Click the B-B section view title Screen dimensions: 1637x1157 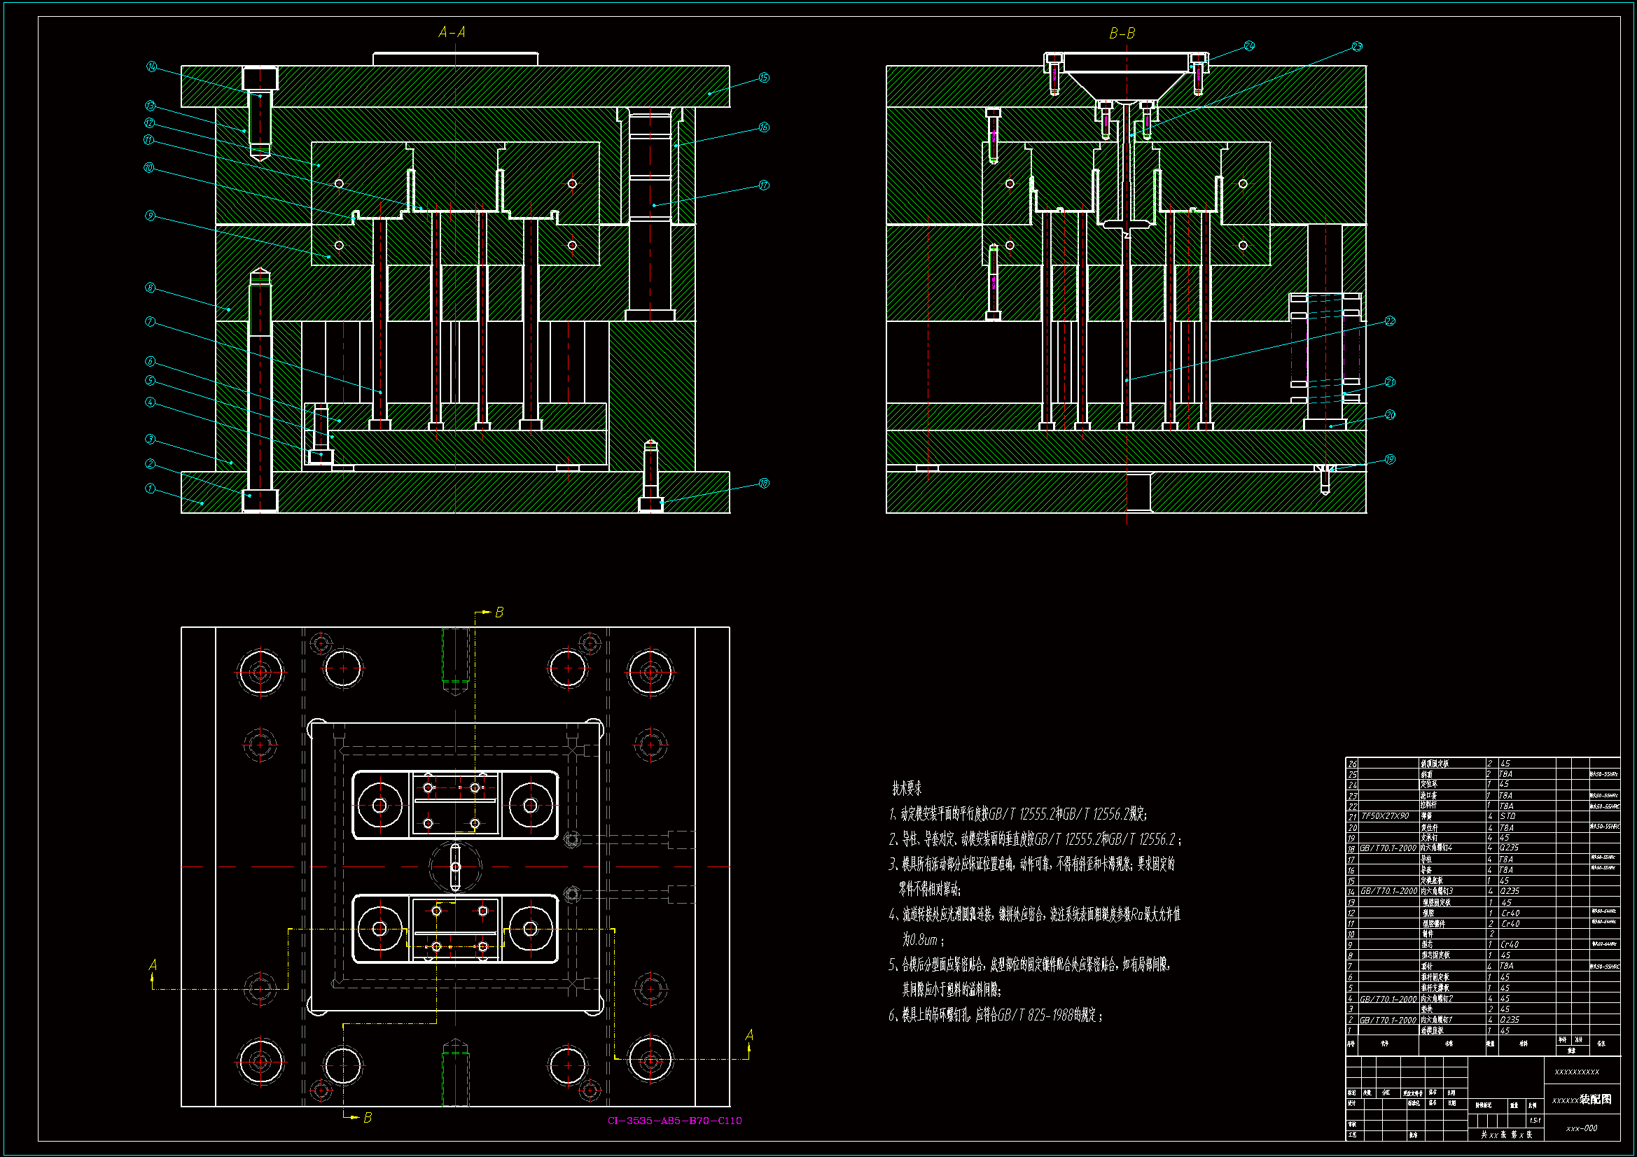coord(1122,34)
